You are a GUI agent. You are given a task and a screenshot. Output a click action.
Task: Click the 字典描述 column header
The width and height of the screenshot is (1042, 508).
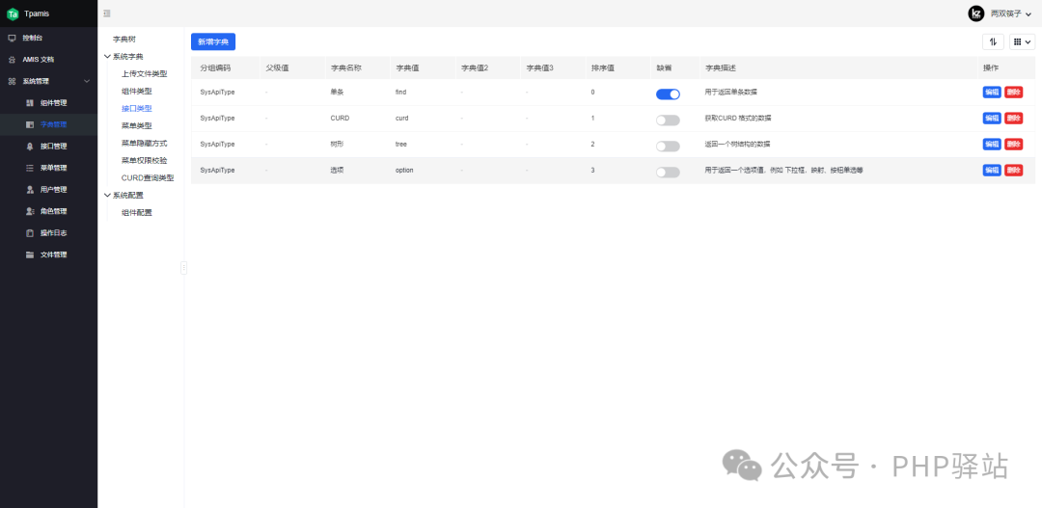pyautogui.click(x=721, y=68)
